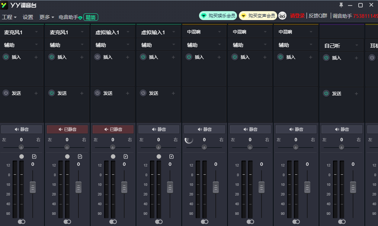Unmute the second 麦克风1 channel (已静音)

pos(67,129)
